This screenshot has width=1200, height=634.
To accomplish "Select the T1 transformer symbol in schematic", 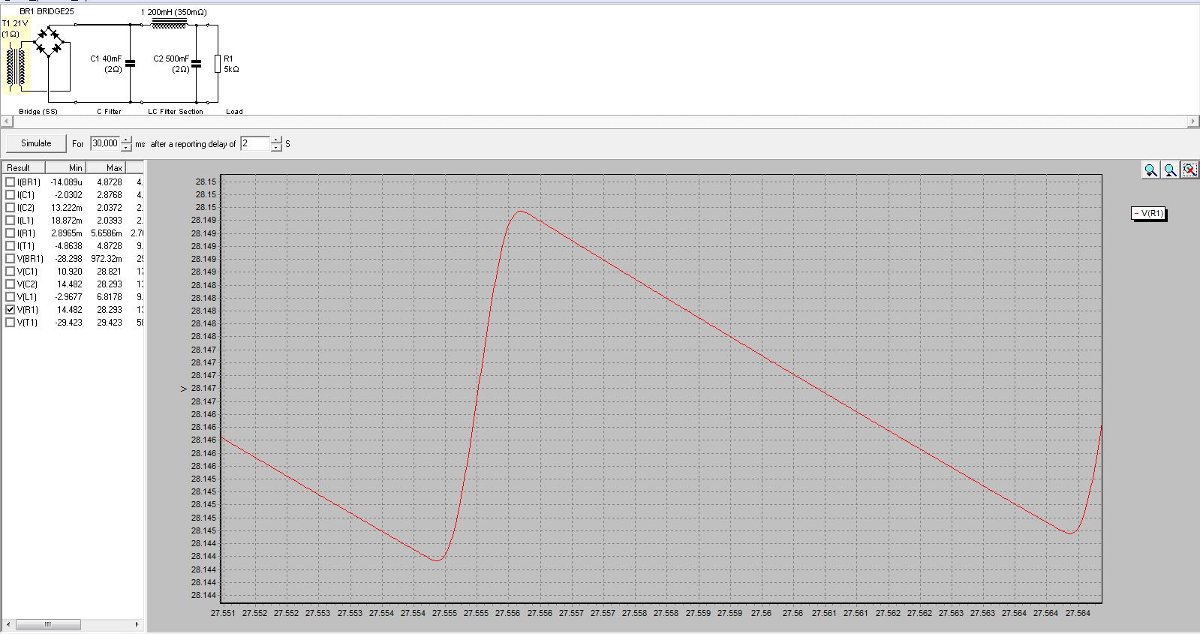I will 16,68.
